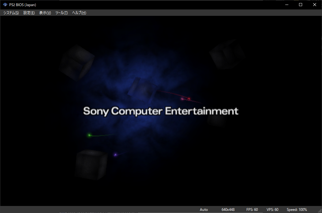The width and height of the screenshot is (322, 213).
Task: Click the Auto renderer status entry
Action: 204,210
